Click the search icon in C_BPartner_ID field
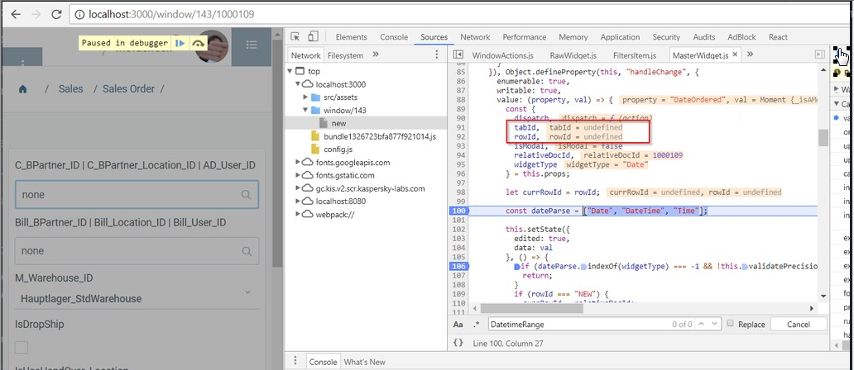The image size is (854, 370). (246, 195)
